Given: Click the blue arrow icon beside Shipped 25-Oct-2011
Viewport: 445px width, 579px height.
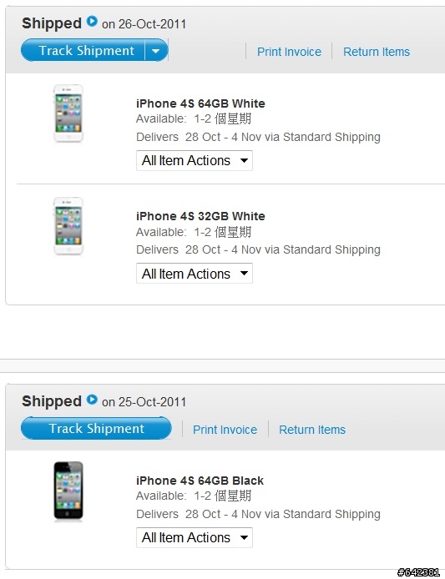Looking at the screenshot, I should (92, 400).
